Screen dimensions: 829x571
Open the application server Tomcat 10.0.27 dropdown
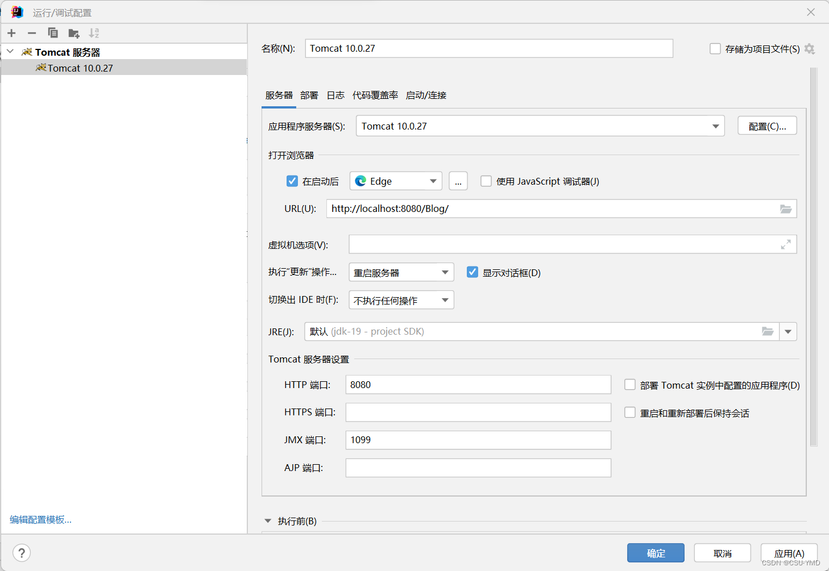point(540,126)
